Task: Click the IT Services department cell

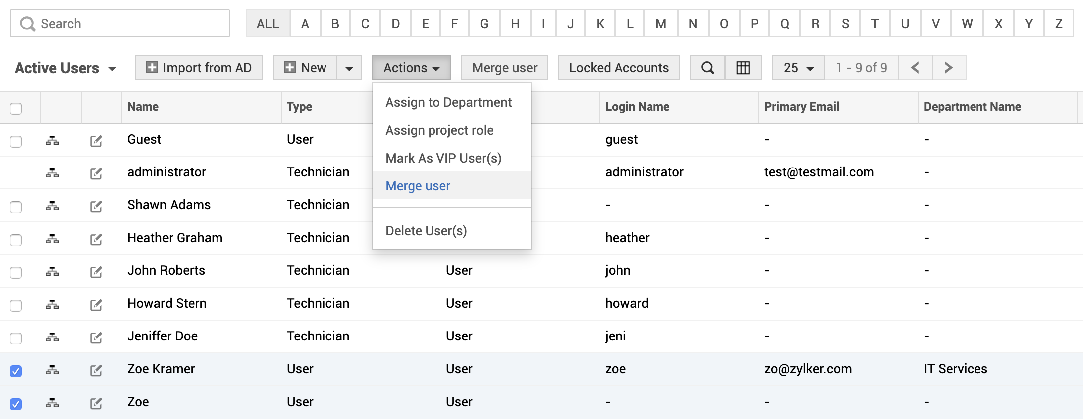Action: (956, 369)
